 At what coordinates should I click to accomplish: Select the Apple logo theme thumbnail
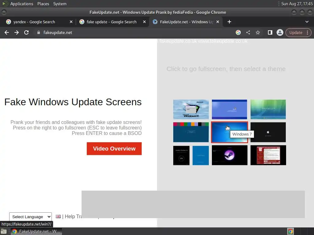(268, 132)
